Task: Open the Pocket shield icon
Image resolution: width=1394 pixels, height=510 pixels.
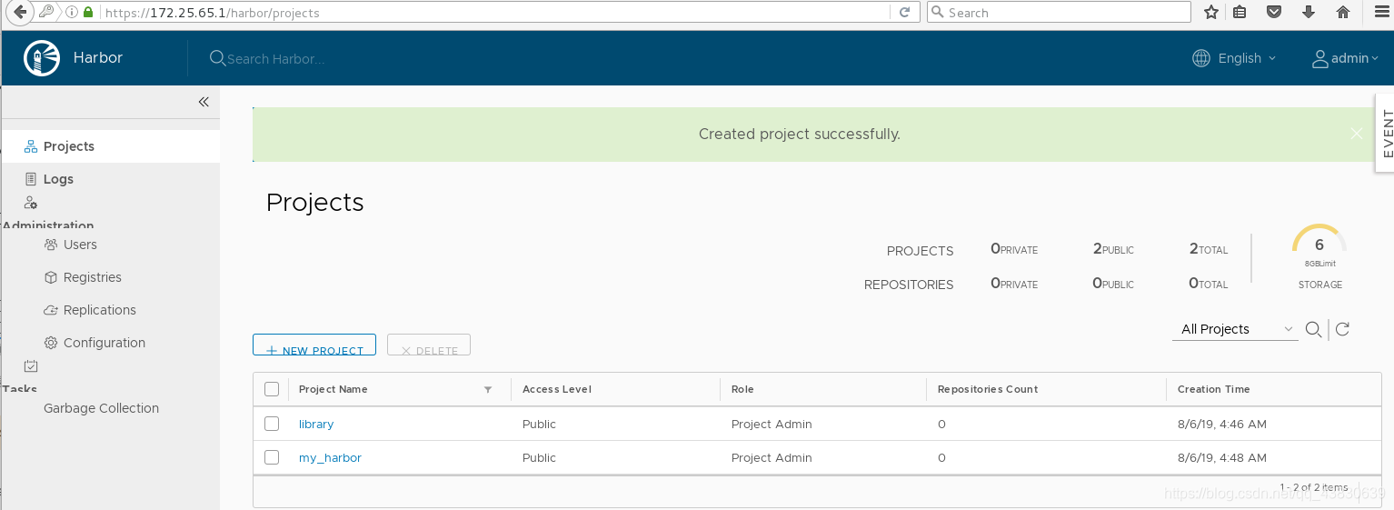Action: 1275,12
